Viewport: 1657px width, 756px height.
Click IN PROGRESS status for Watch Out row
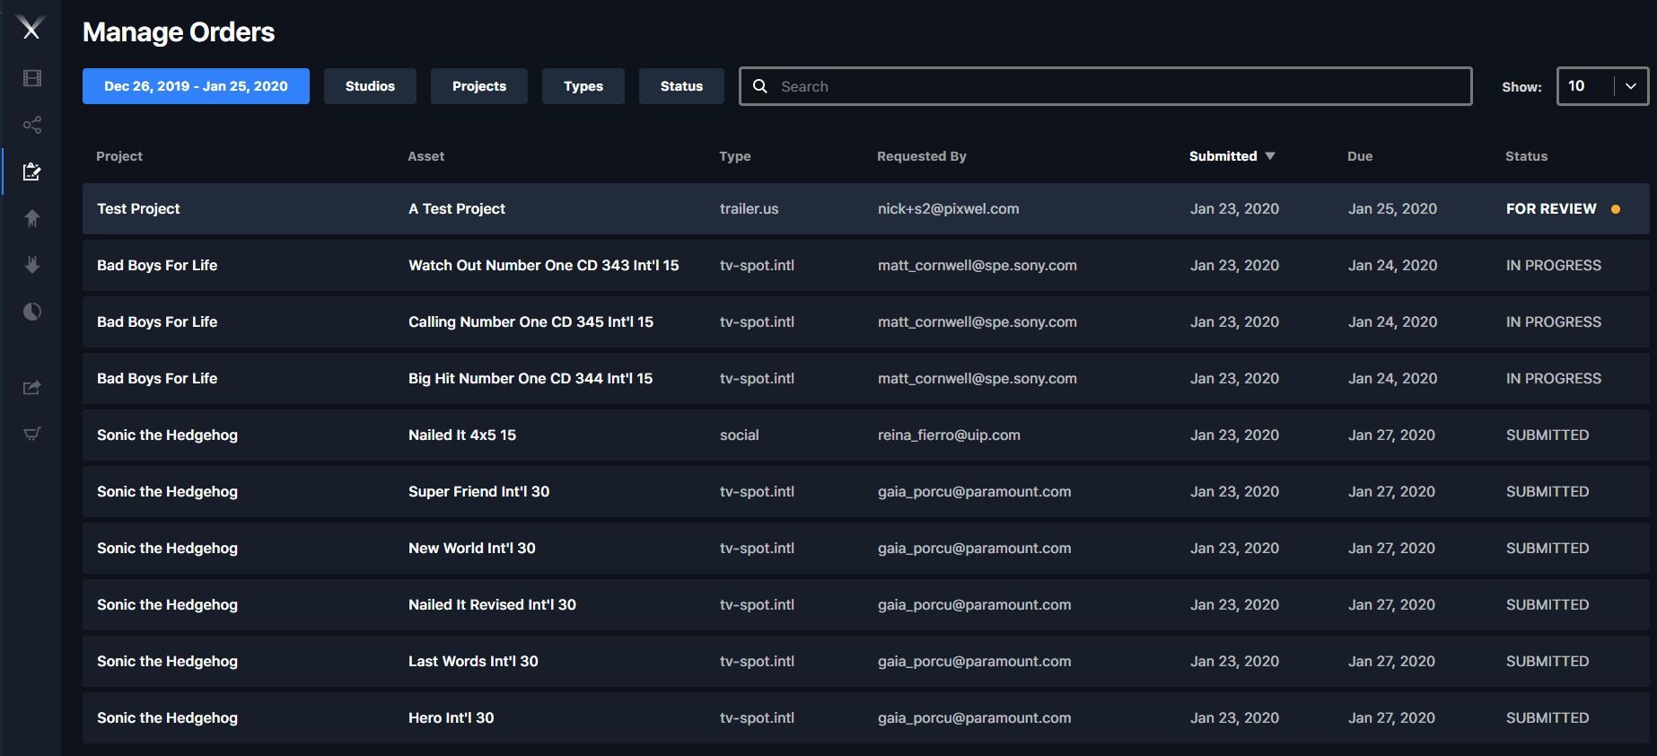1554,266
